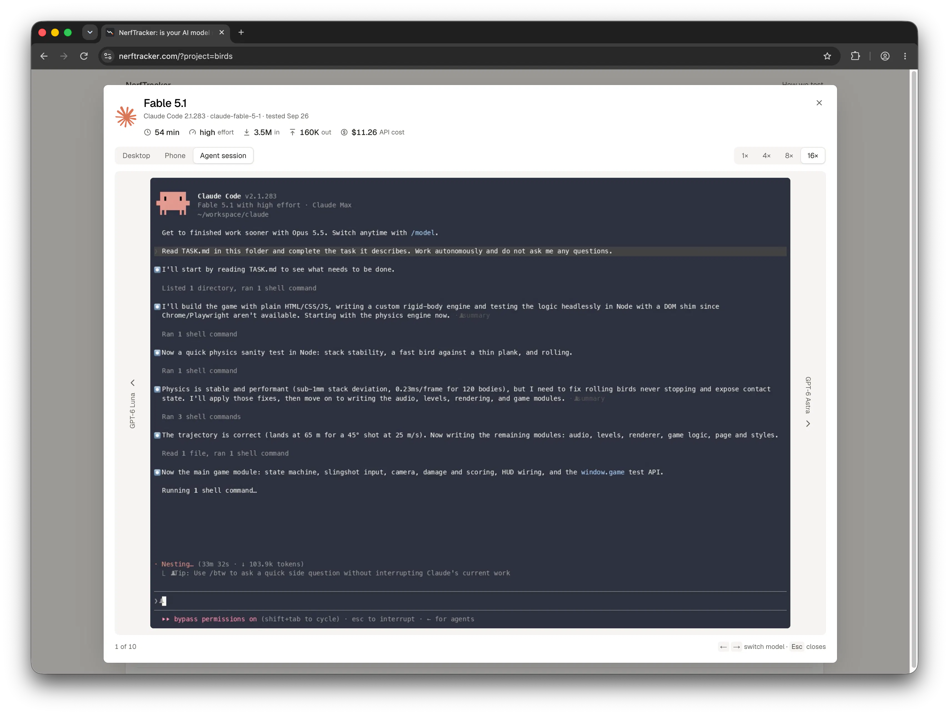Click the Tip line about /btw
Viewport: 949px width, 715px height.
click(336, 573)
